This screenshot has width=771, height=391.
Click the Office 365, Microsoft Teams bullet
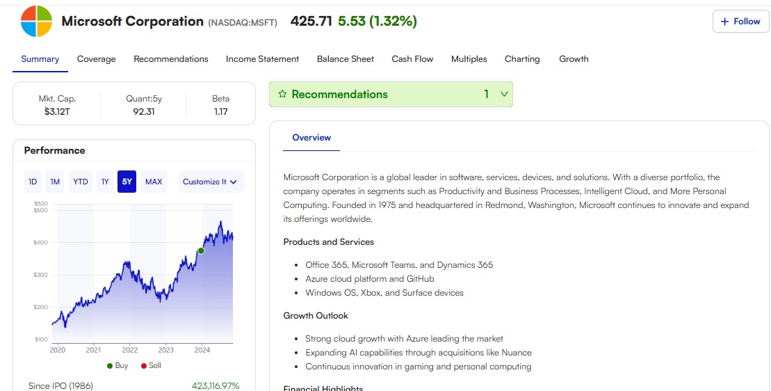399,265
